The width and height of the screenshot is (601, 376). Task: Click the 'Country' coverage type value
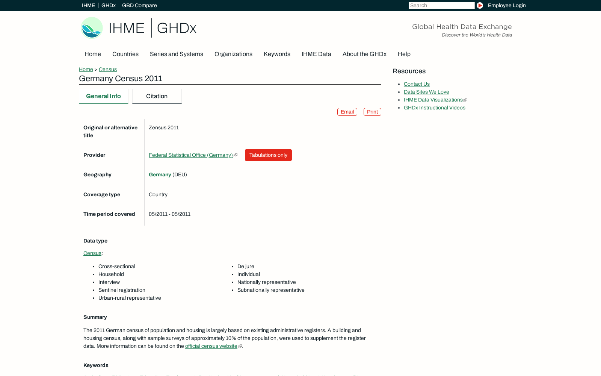point(158,195)
